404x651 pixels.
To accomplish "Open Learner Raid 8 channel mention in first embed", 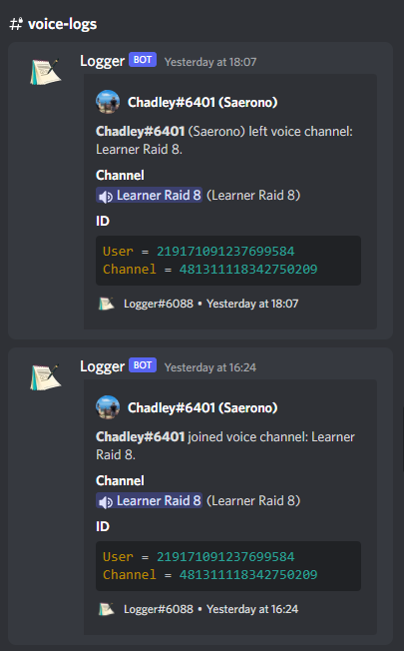I will [150, 195].
